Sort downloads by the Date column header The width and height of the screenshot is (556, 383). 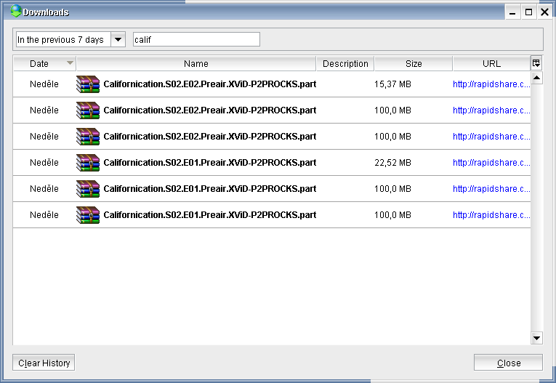(44, 63)
